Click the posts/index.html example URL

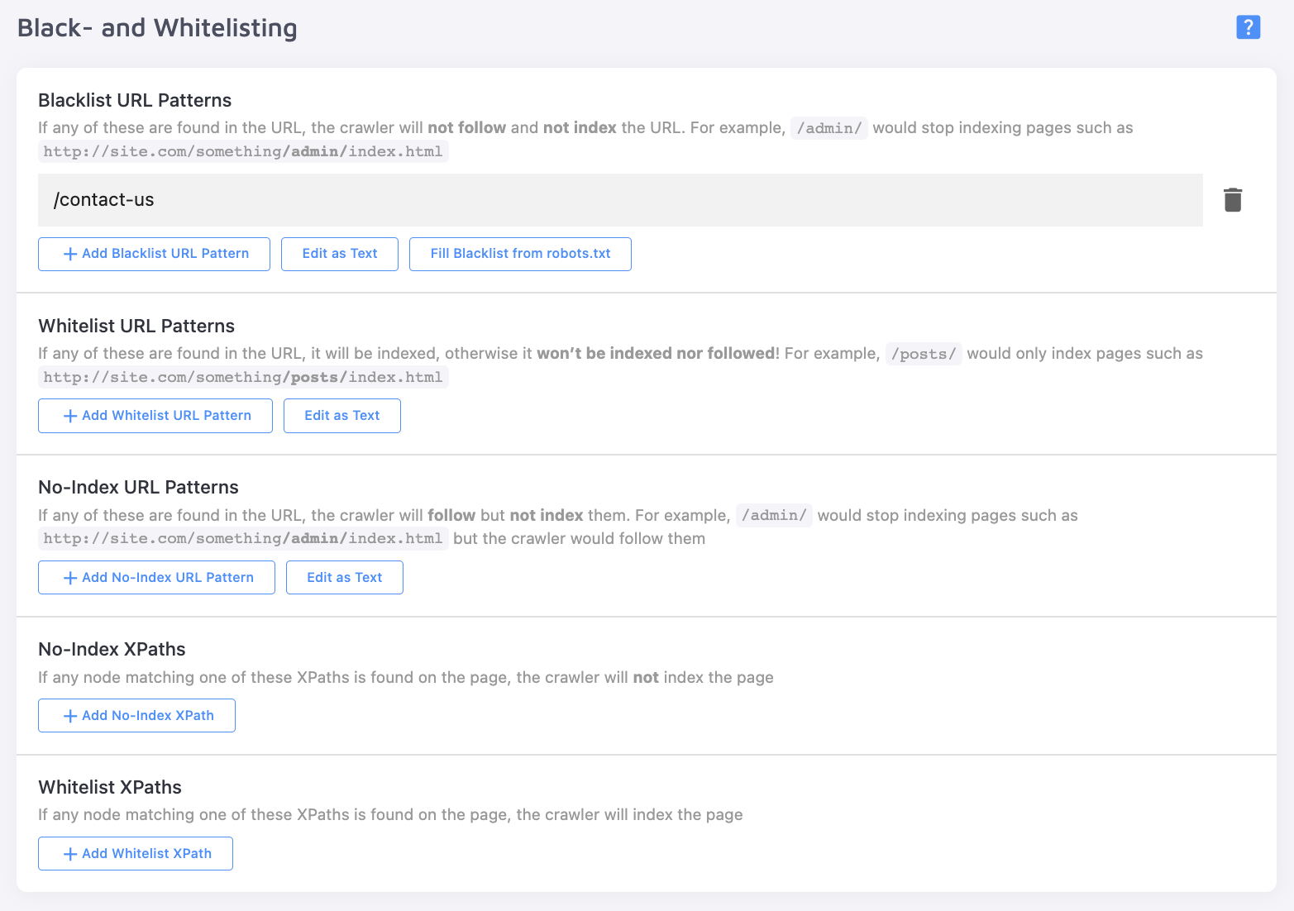click(x=243, y=378)
